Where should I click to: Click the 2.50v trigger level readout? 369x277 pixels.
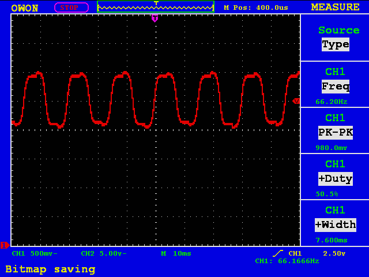334,254
